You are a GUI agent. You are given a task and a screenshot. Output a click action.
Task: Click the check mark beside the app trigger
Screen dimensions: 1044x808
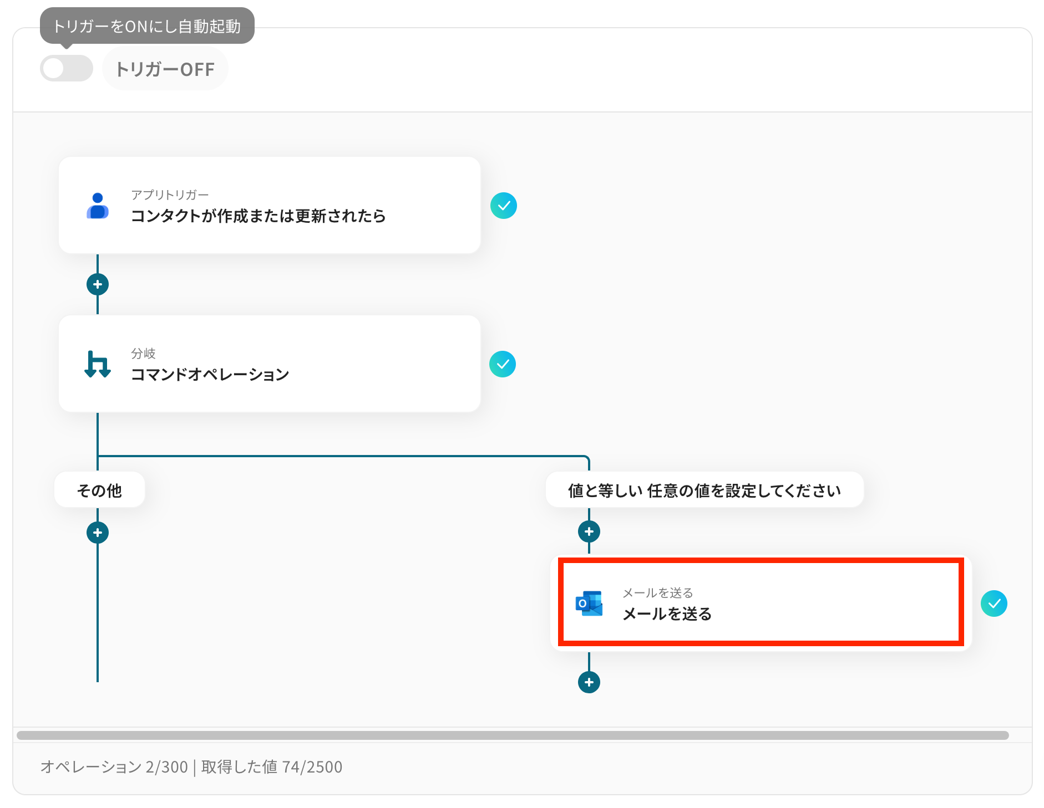[504, 206]
